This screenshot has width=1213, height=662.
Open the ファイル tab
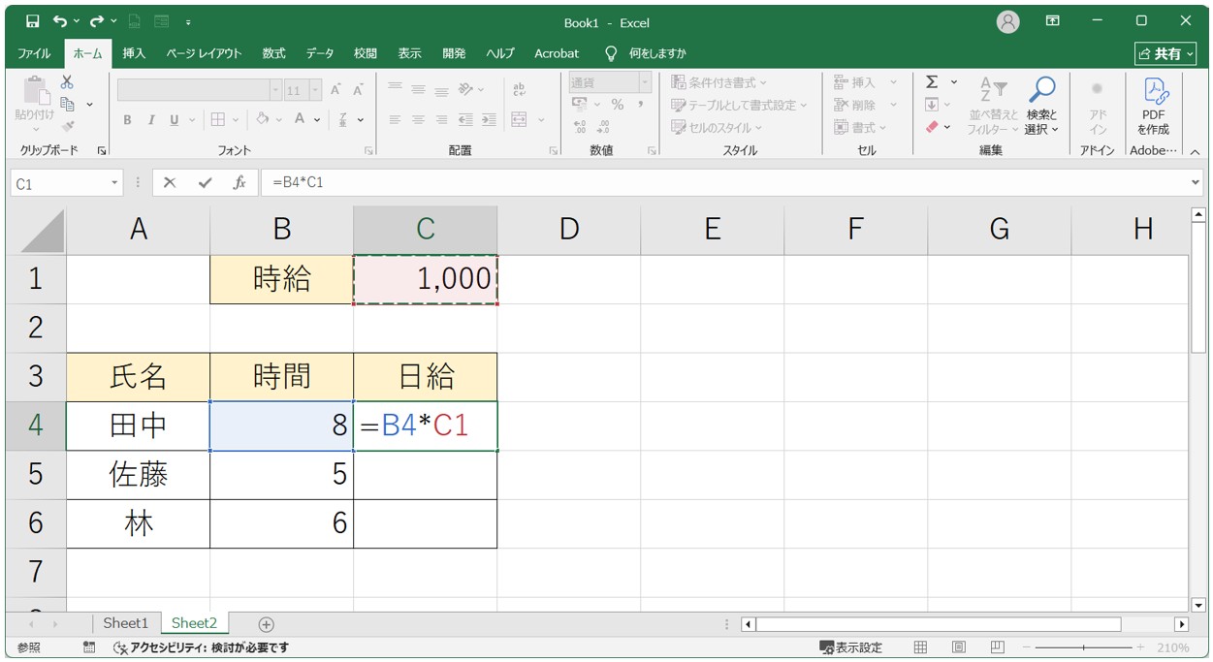(35, 53)
